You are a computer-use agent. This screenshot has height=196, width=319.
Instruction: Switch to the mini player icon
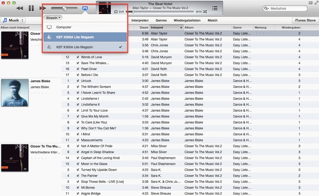click(310, 3)
